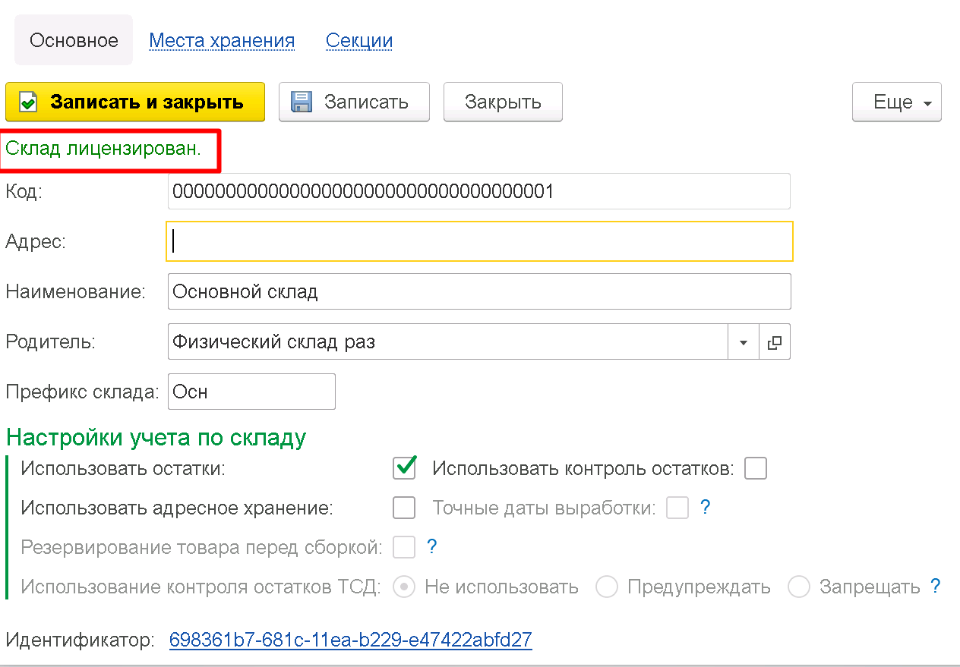Click the Родитель field Физический склад раз
The image size is (960, 667).
[448, 342]
